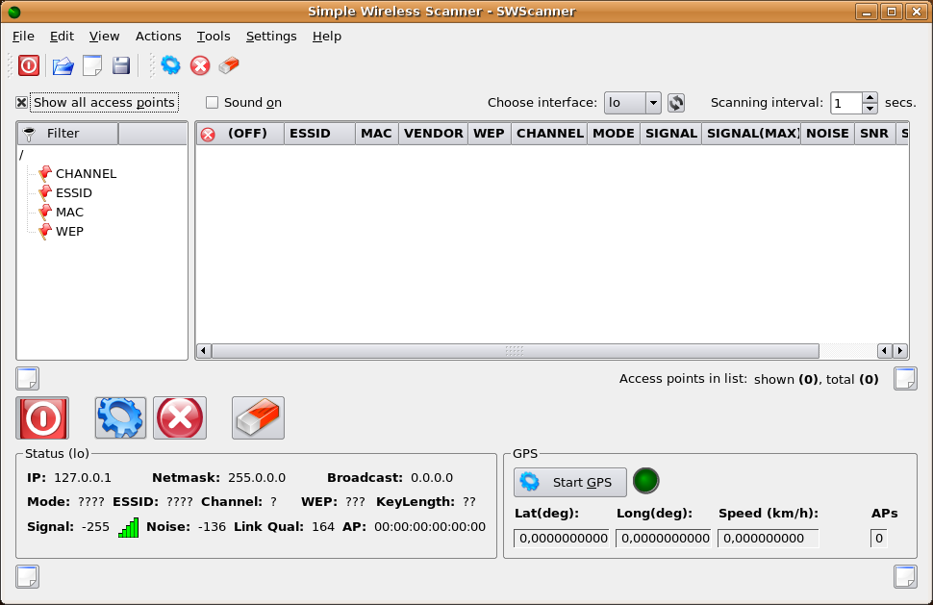Sort by the SIGNAL(MAX) column header
This screenshot has width=933, height=605.
tap(751, 134)
